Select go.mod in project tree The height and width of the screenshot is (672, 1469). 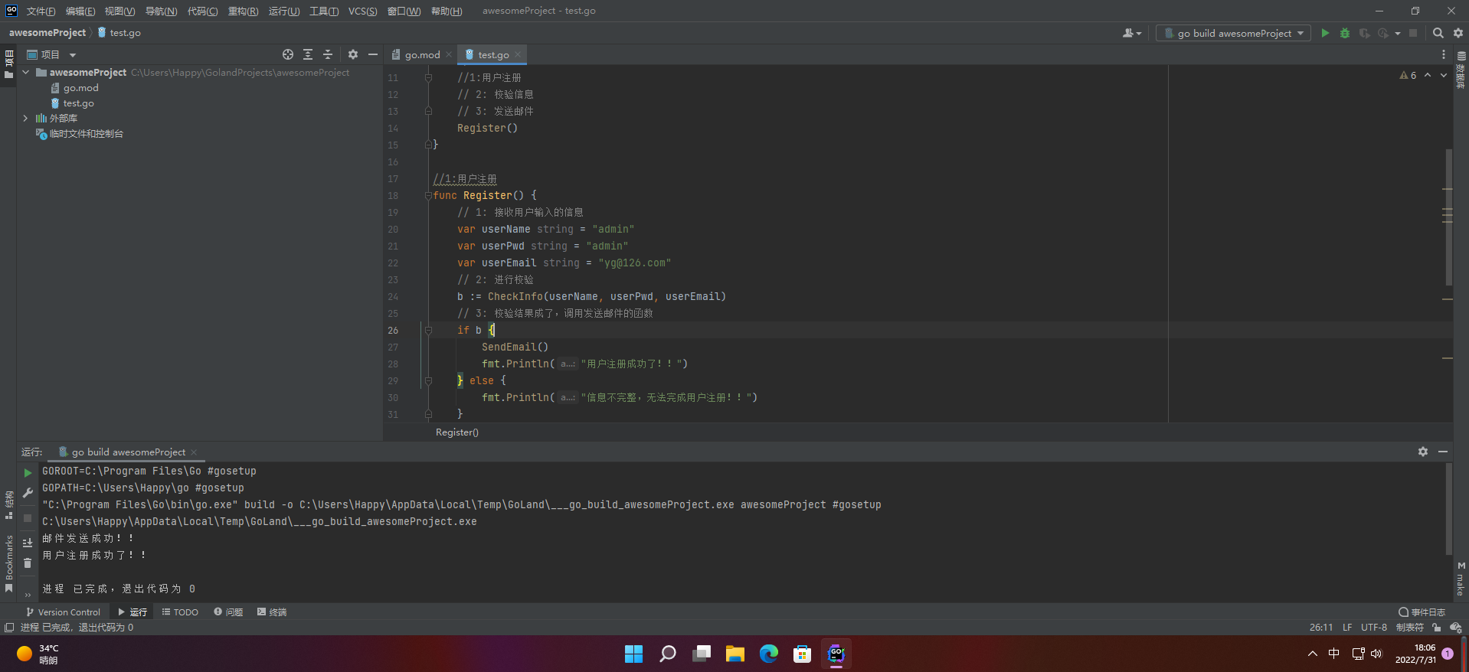80,88
